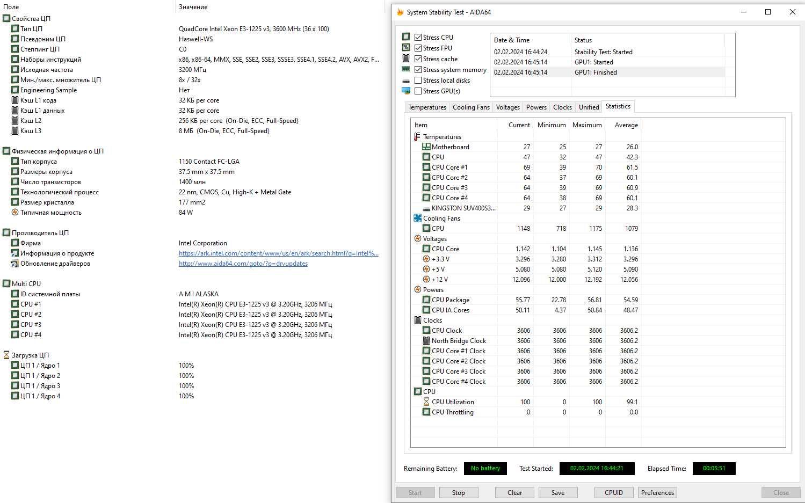Click the +12 V lightning icon
The image size is (805, 503).
[426, 280]
